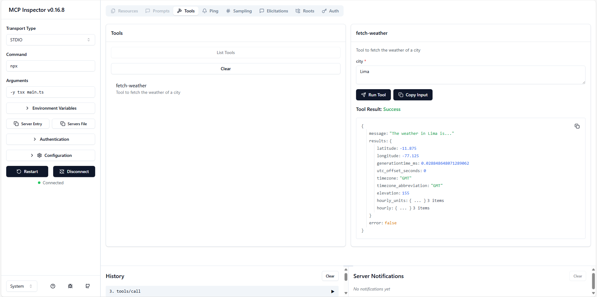Screen dimensions: 597x297
Task: Click the error: false value
Action: click(391, 223)
